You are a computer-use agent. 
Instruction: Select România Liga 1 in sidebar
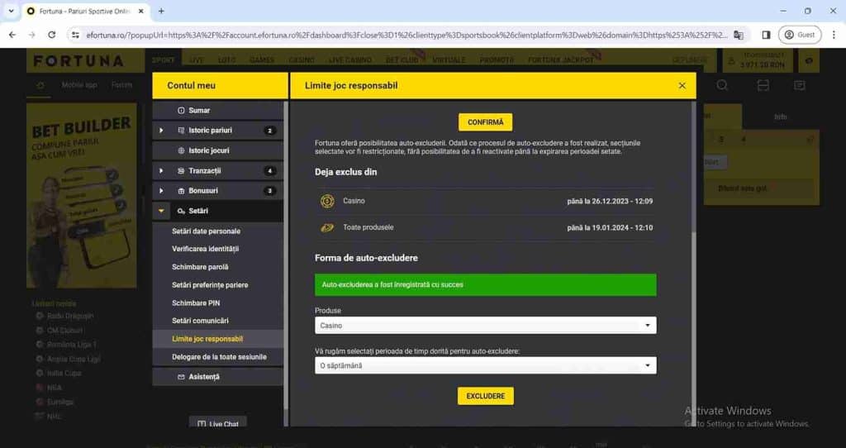[x=72, y=345]
